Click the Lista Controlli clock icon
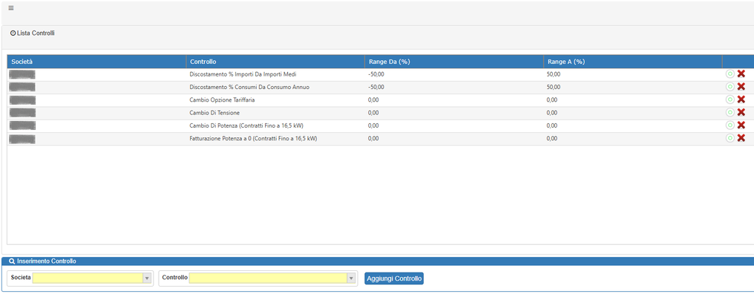This screenshot has width=754, height=297. [x=13, y=33]
